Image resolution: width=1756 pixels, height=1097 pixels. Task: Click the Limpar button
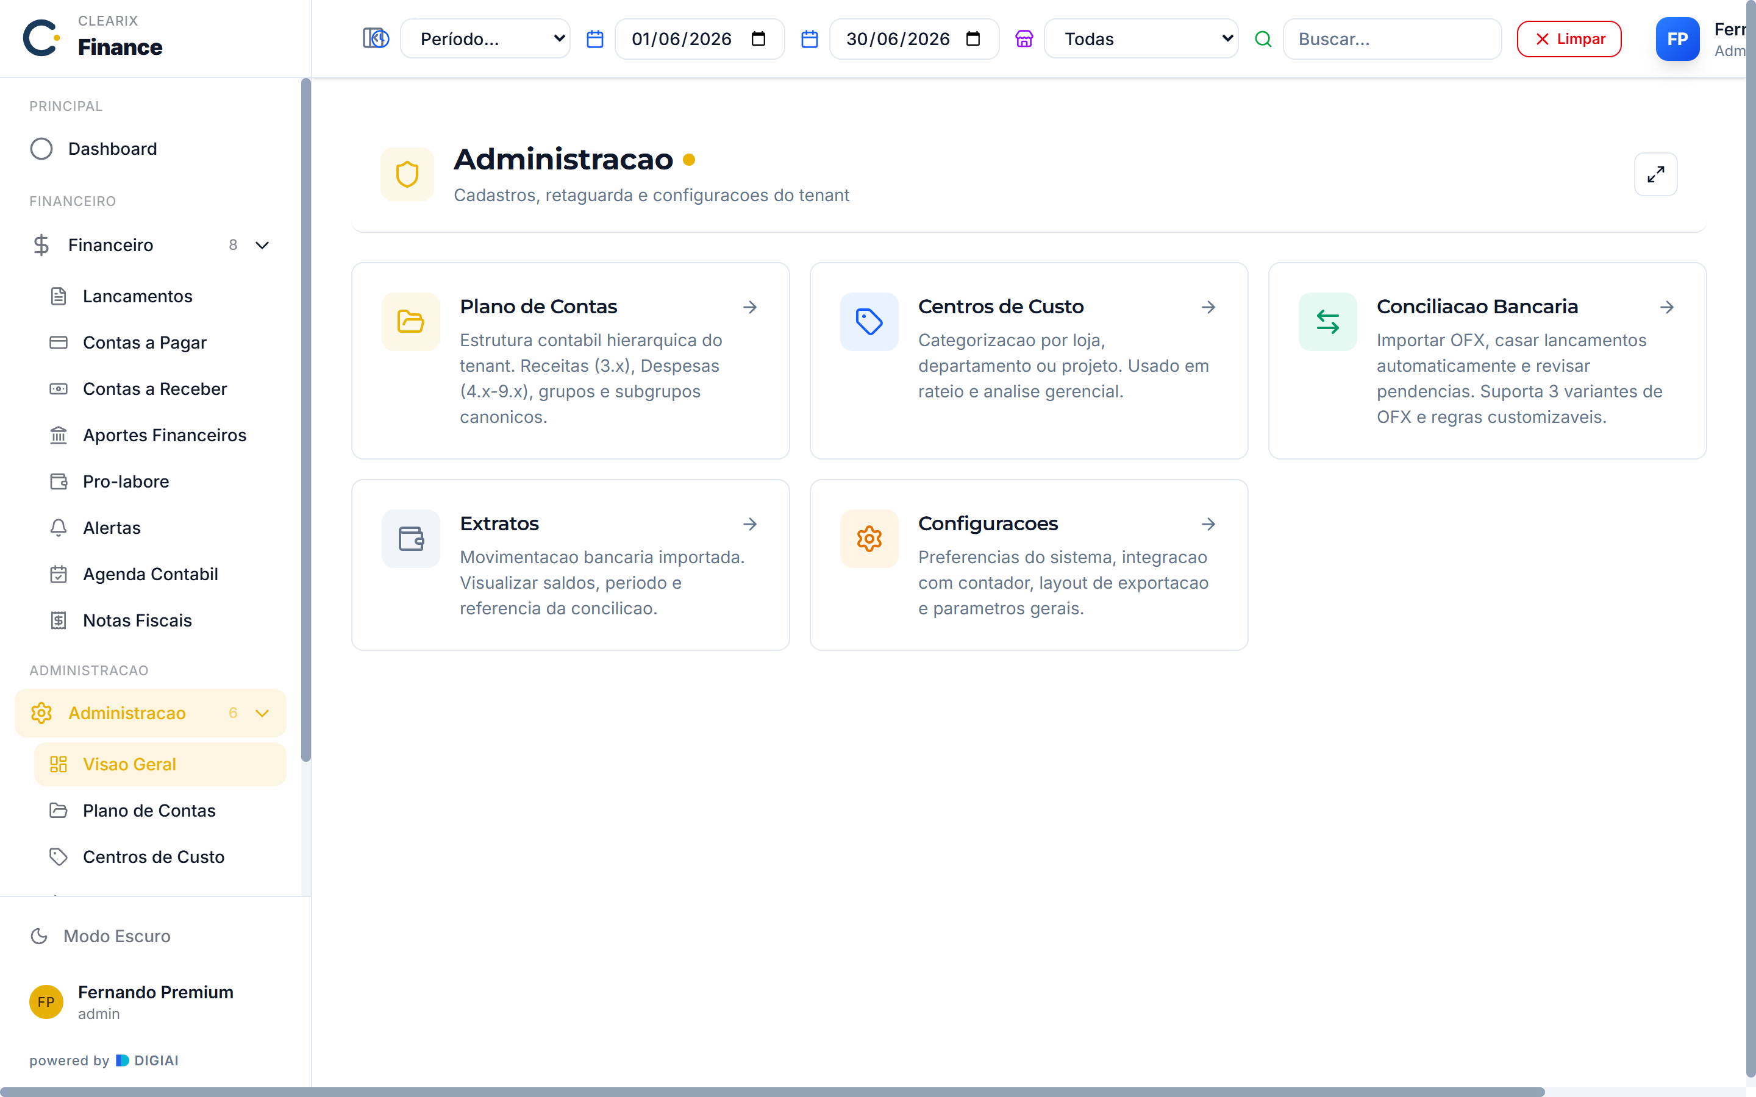(1569, 39)
